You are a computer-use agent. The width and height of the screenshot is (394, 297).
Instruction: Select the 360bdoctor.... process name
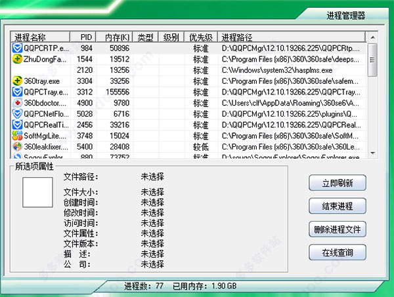tap(45, 103)
